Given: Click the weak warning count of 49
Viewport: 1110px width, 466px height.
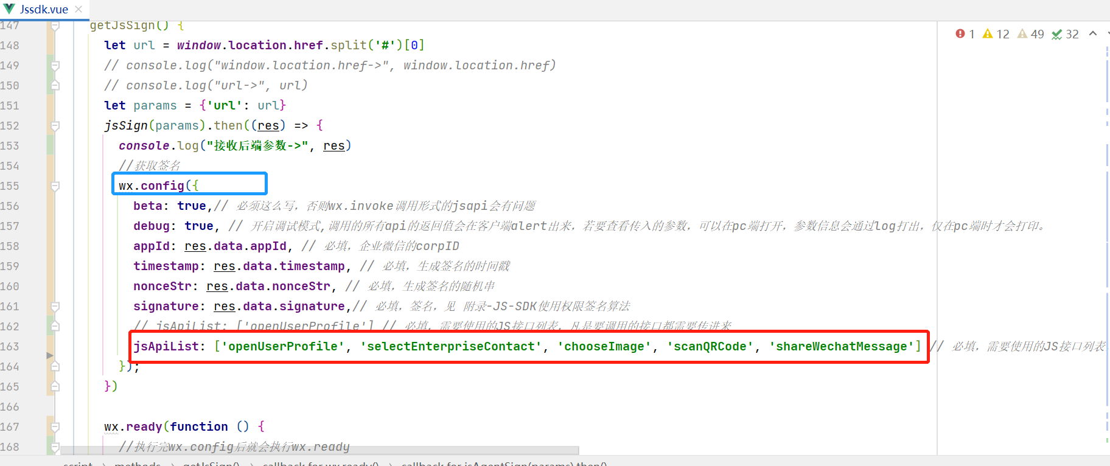Looking at the screenshot, I should [1030, 34].
